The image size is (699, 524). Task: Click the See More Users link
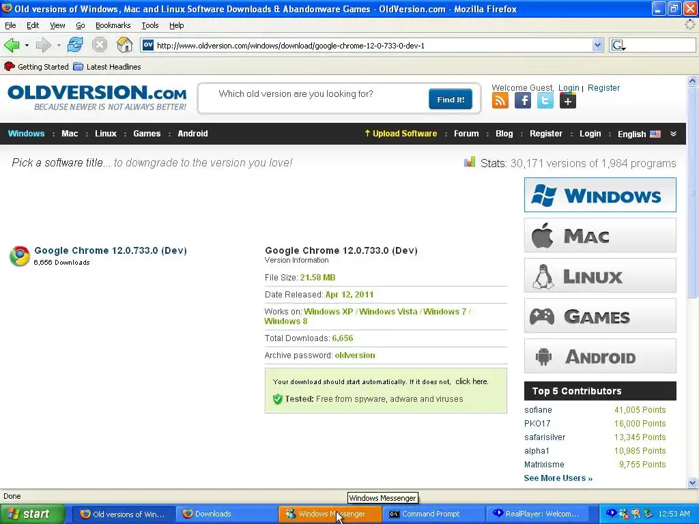[x=558, y=478]
